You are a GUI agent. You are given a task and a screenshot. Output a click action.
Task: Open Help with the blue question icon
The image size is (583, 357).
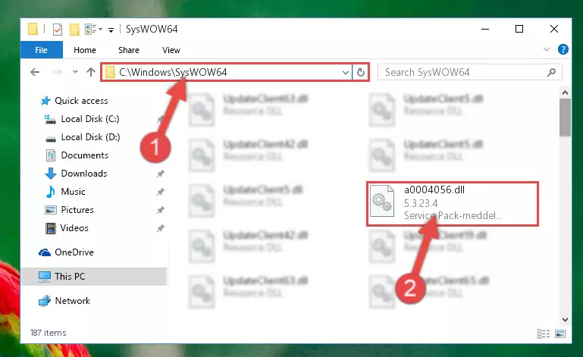point(563,49)
